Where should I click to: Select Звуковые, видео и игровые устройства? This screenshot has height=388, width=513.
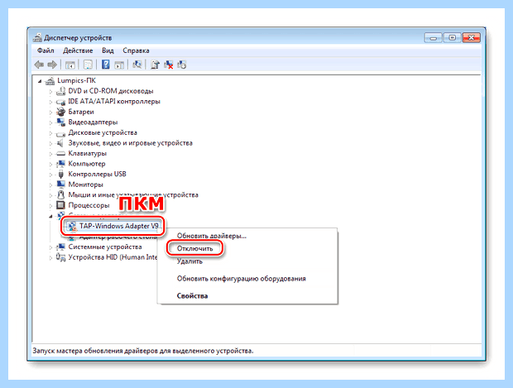tap(130, 143)
